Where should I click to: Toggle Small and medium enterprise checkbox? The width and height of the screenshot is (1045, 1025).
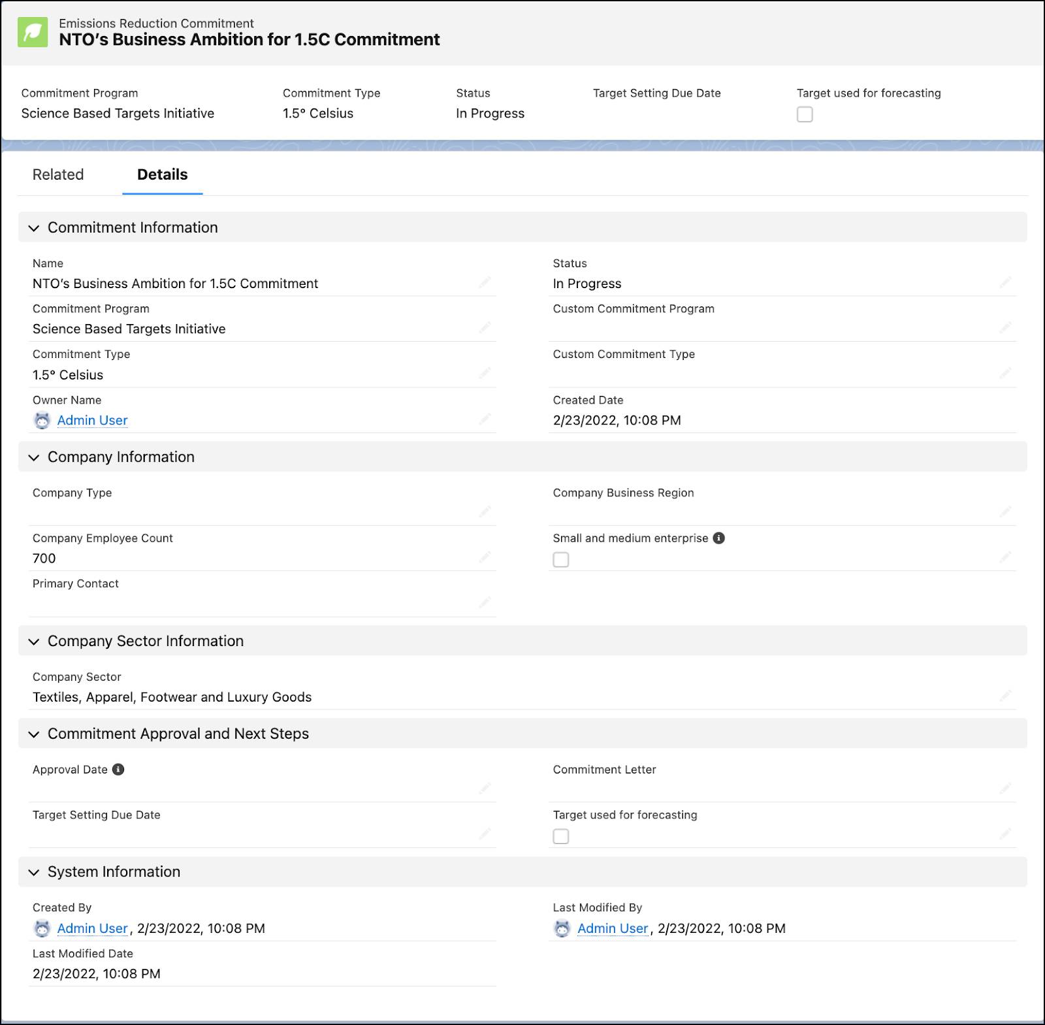coord(561,560)
